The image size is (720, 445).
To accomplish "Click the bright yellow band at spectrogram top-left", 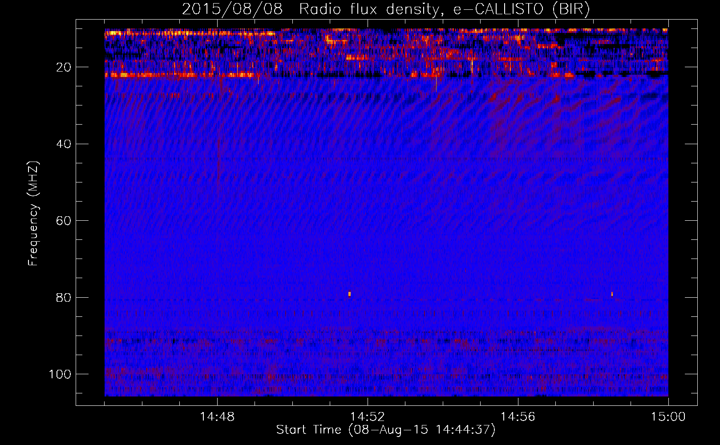I will click(191, 33).
